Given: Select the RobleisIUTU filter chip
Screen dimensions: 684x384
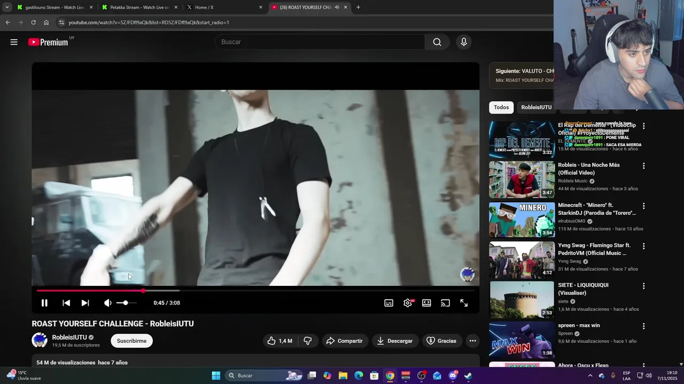Looking at the screenshot, I should click(x=536, y=107).
